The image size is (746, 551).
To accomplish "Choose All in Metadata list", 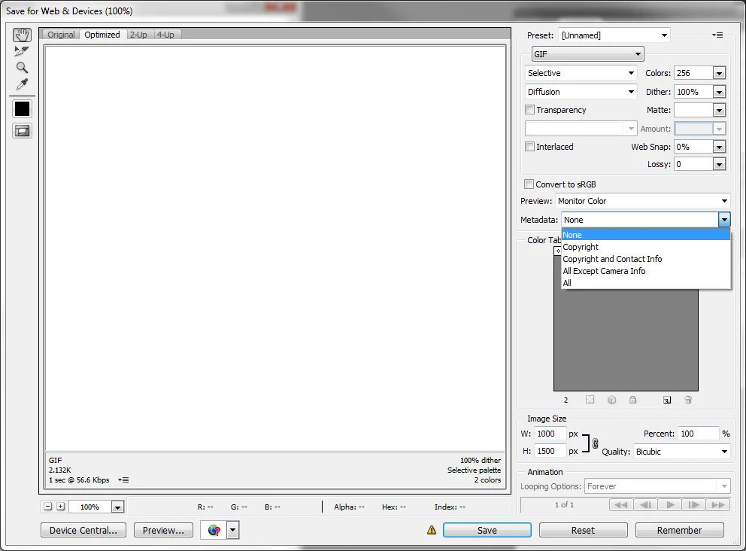I will (646, 282).
